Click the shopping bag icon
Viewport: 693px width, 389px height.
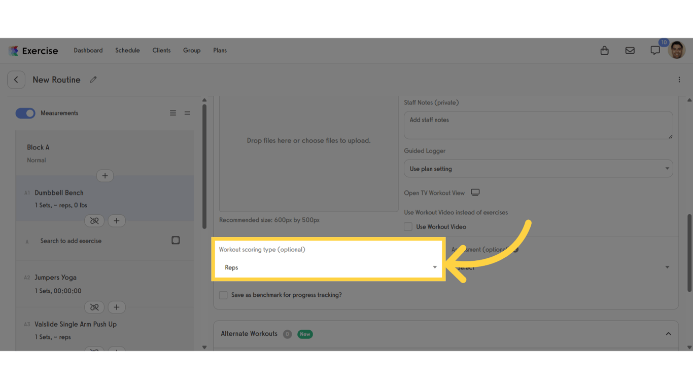[604, 50]
